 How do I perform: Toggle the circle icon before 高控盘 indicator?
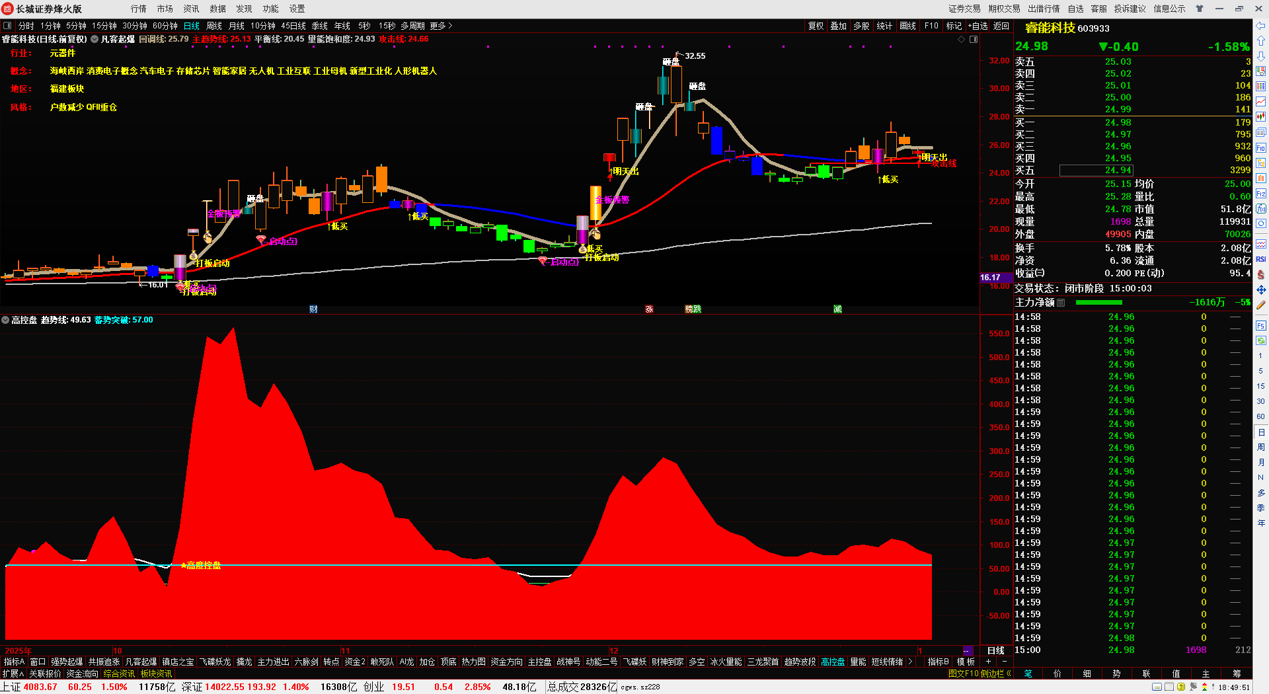[5, 320]
